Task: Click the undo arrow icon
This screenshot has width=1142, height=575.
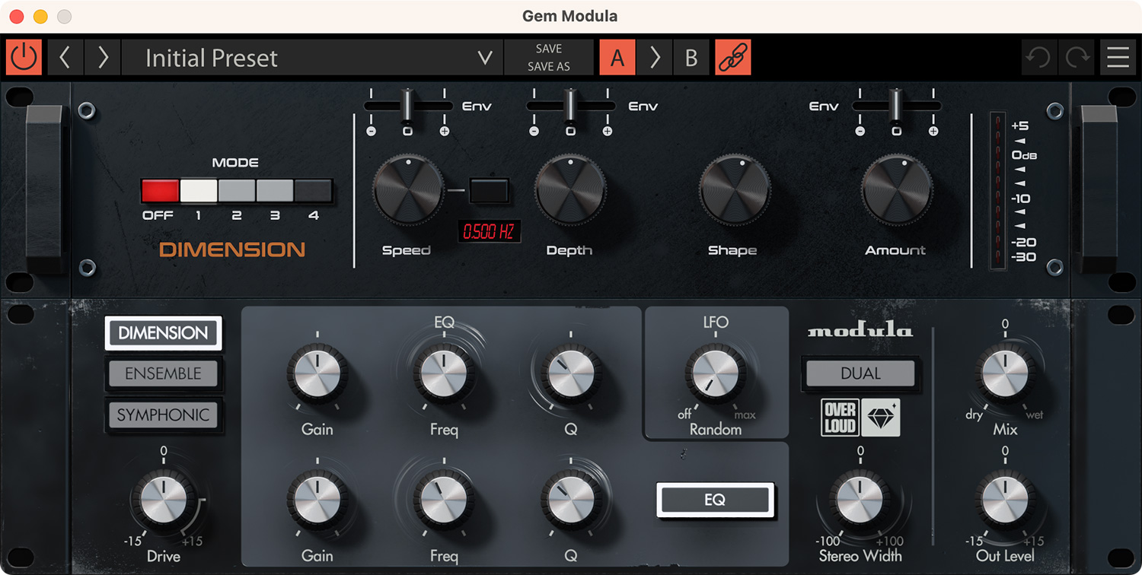Action: click(x=1039, y=58)
